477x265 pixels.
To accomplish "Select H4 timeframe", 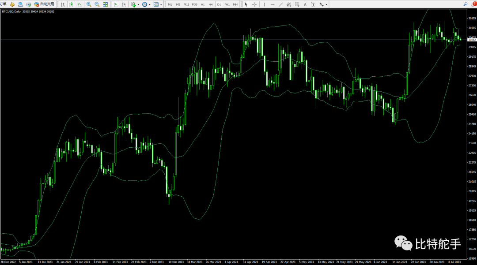I will (x=211, y=4).
